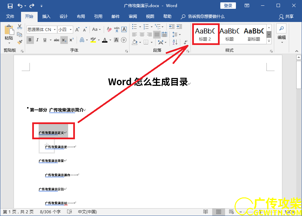Toggle bold formatting
Image resolution: width=302 pixels, height=216 pixels.
pos(30,40)
